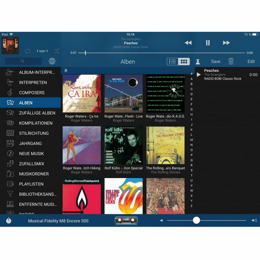Open the Rolf Kühn album cover

(123, 145)
